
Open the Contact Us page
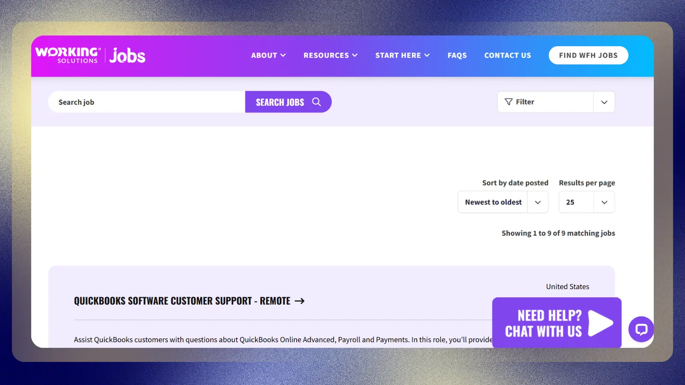coord(508,55)
